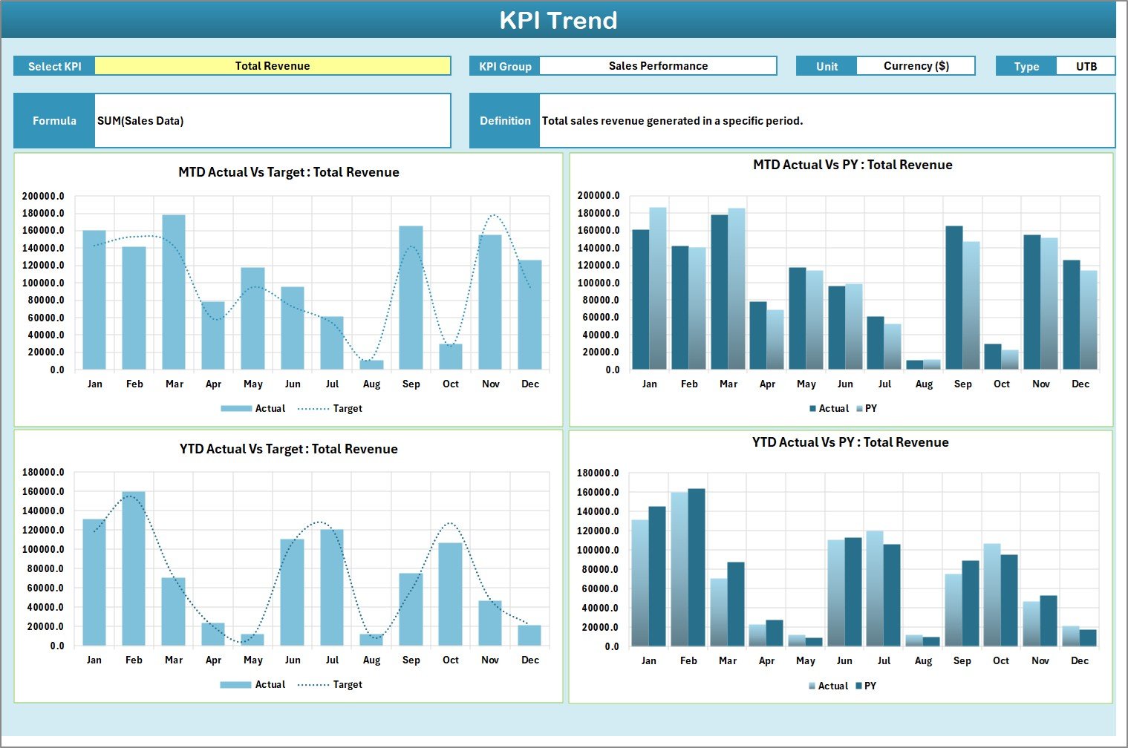Select the Feb bar in YTD Actual Vs Target chart
The width and height of the screenshot is (1128, 748).
(134, 568)
